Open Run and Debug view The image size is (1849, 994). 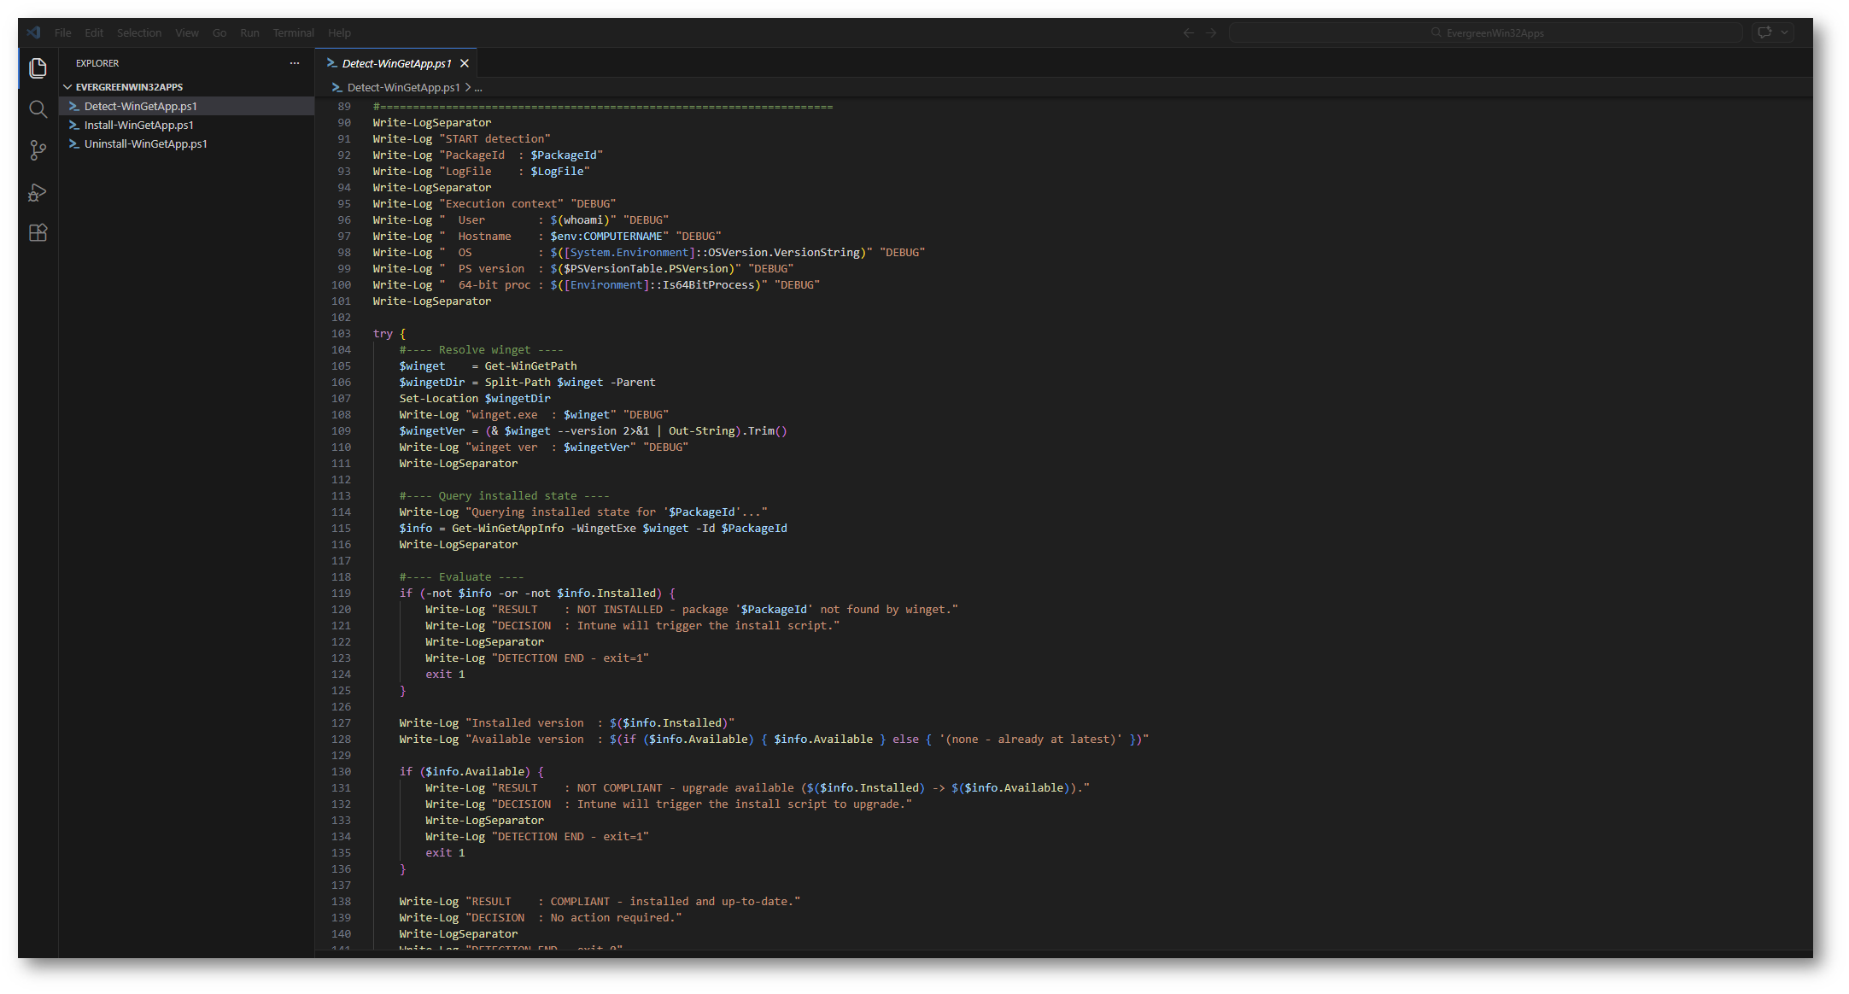pyautogui.click(x=38, y=192)
